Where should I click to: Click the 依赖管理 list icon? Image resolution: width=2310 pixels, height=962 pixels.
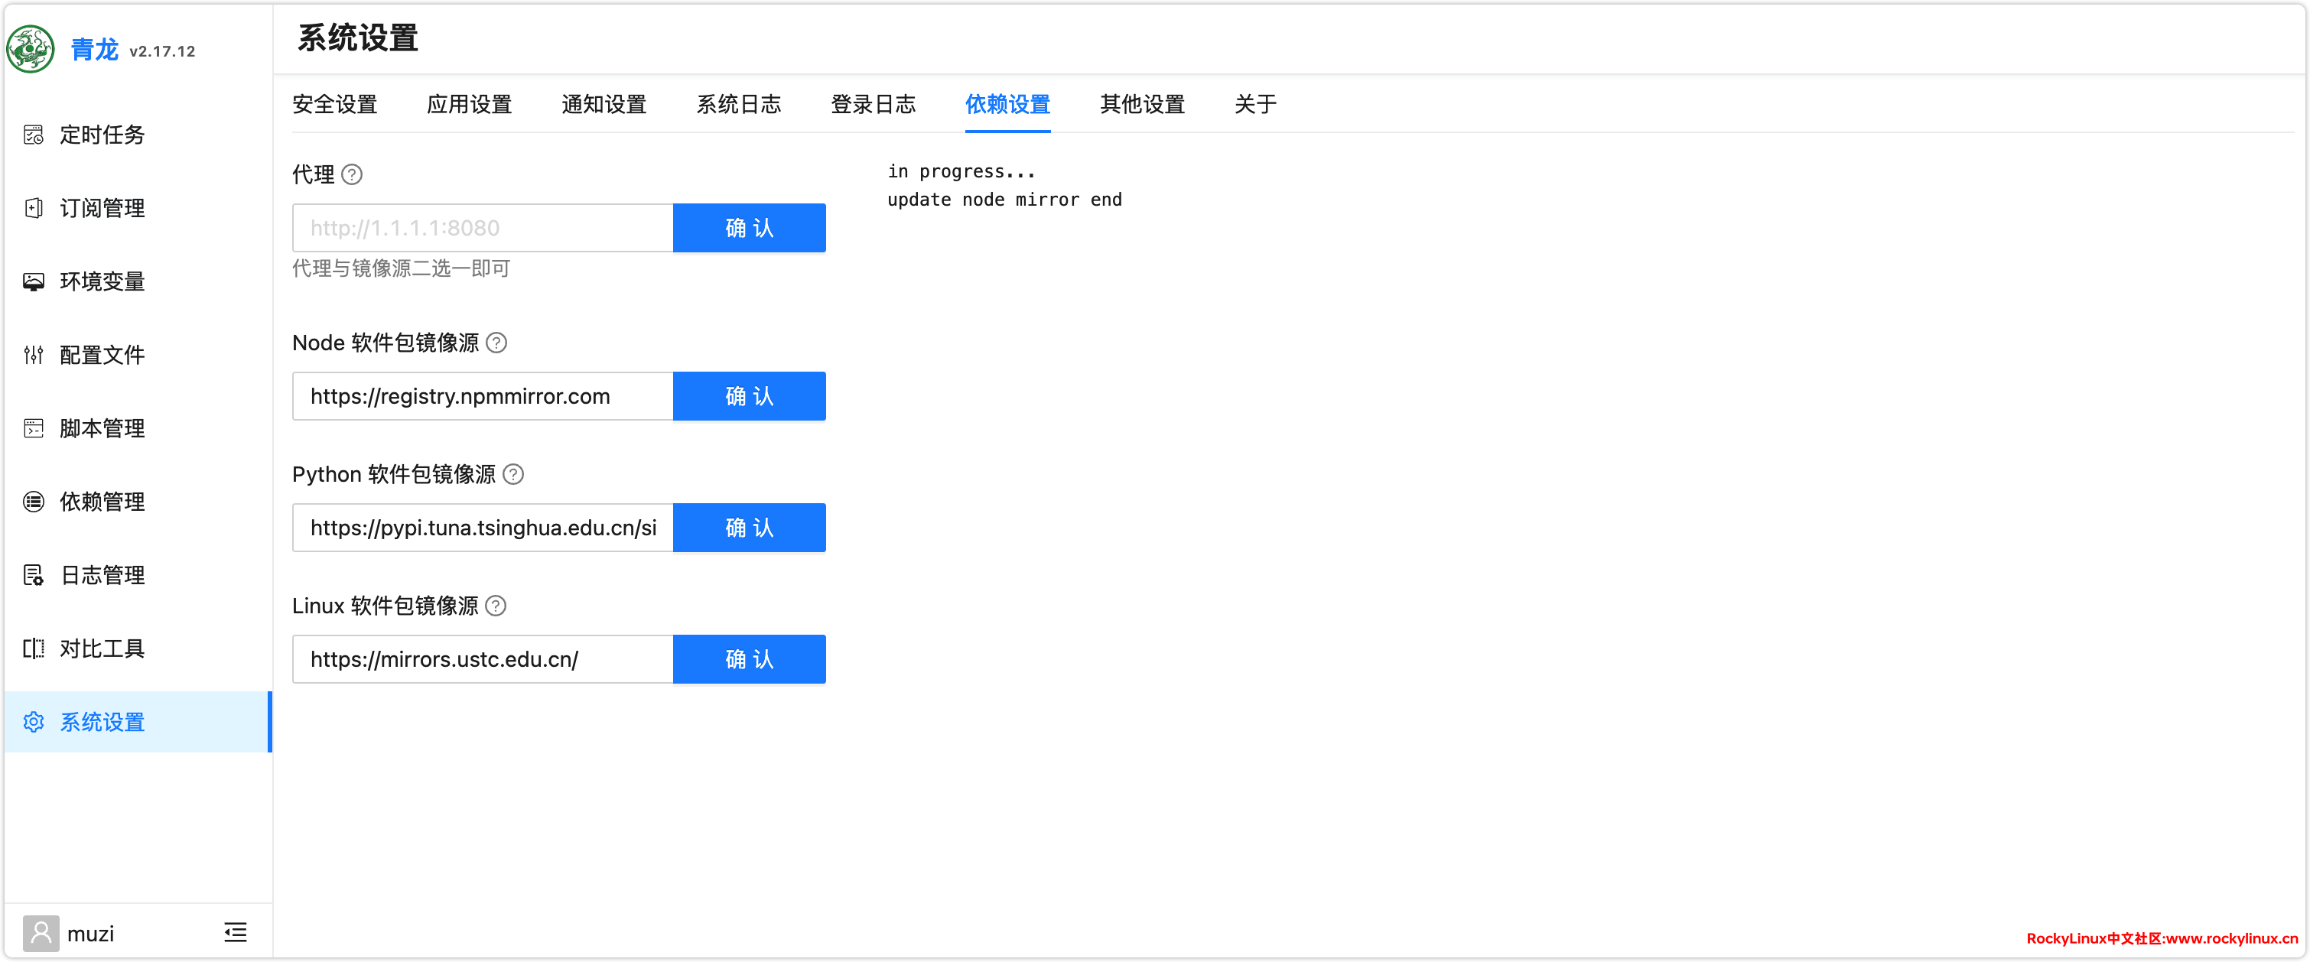[33, 502]
